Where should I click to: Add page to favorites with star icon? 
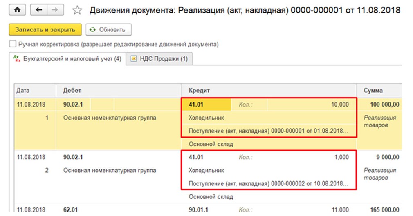coord(77,10)
